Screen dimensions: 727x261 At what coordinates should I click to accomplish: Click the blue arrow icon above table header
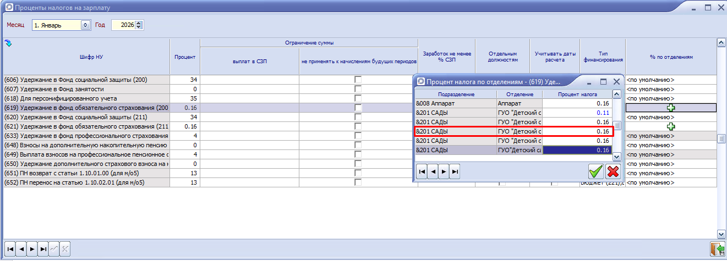tap(8, 43)
